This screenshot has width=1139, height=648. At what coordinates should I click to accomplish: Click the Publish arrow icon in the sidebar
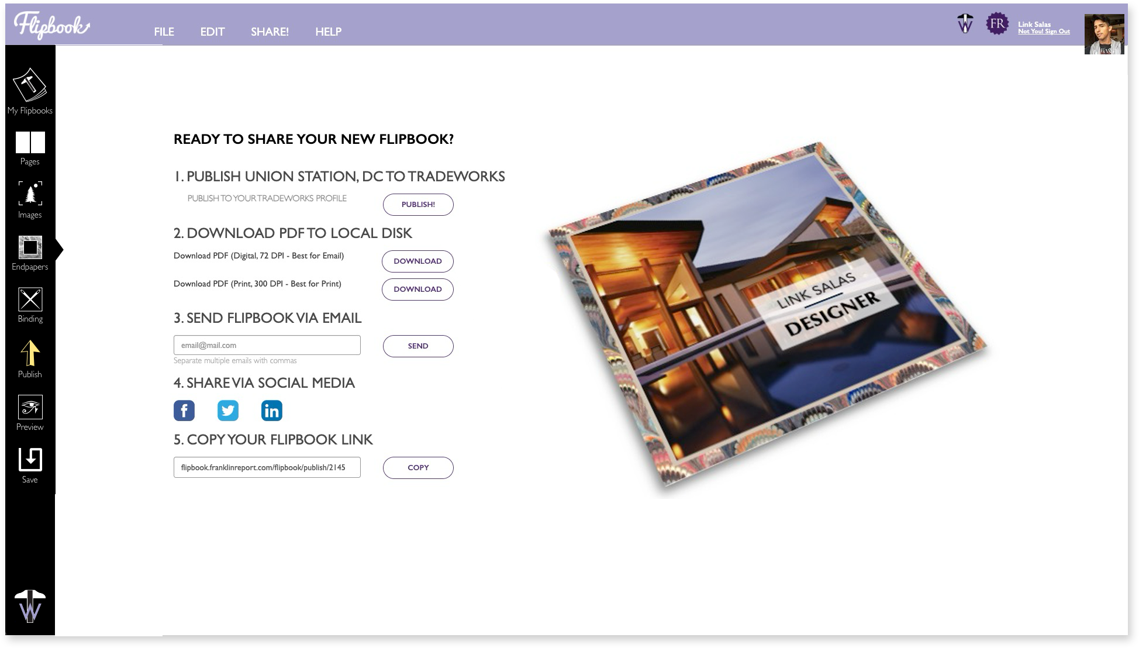(30, 354)
